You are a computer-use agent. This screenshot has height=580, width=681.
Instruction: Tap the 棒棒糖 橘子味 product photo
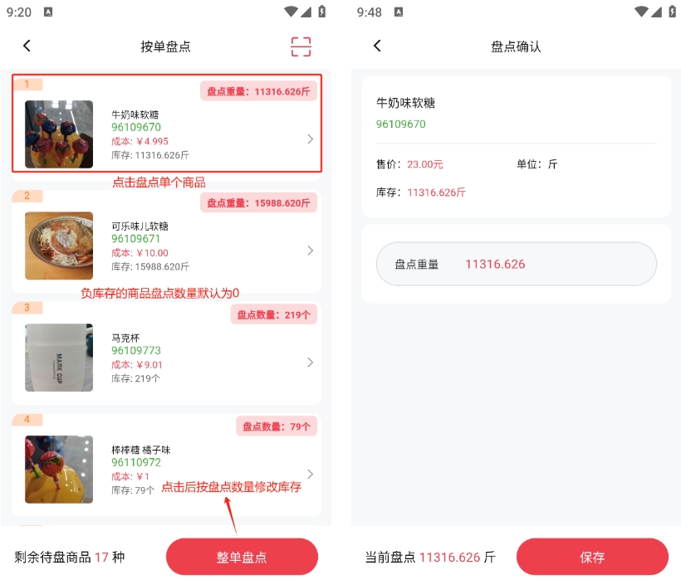coord(59,469)
